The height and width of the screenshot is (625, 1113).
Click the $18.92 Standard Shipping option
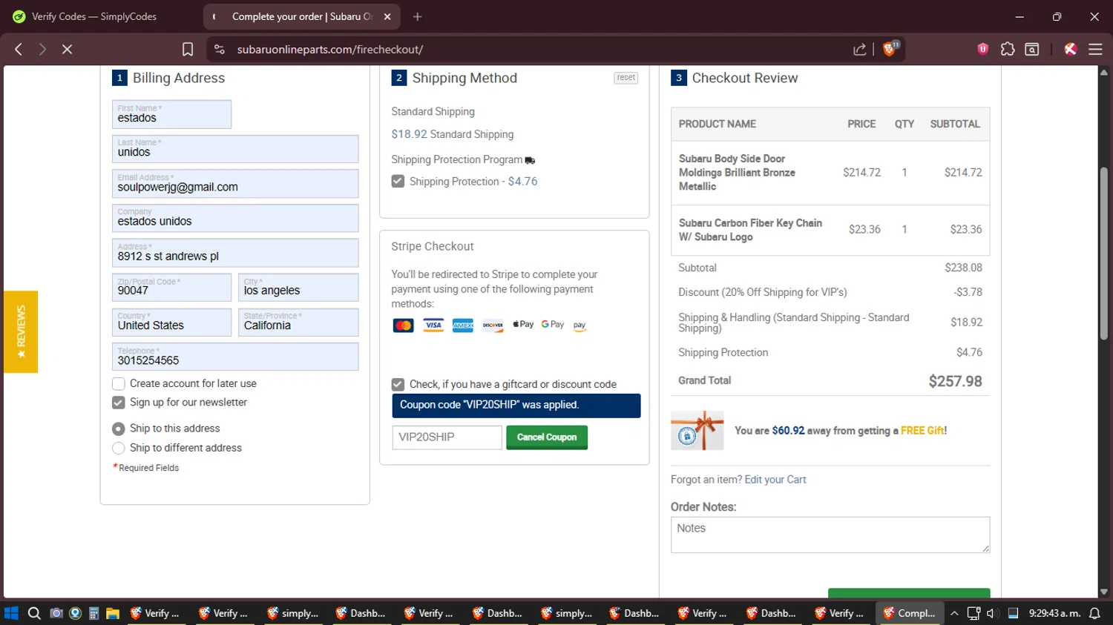point(453,134)
